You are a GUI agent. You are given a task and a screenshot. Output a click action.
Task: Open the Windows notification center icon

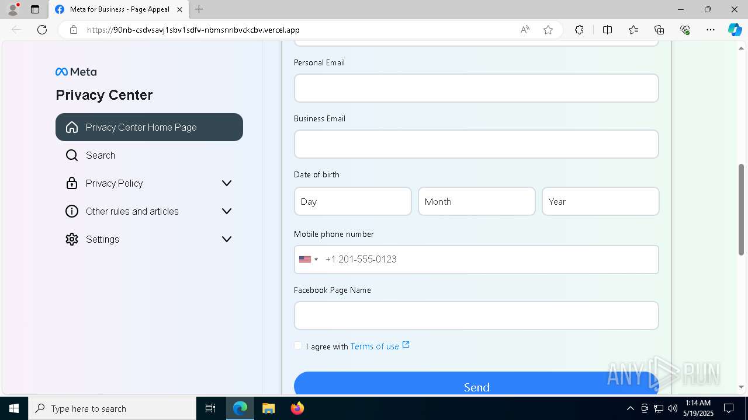(729, 408)
